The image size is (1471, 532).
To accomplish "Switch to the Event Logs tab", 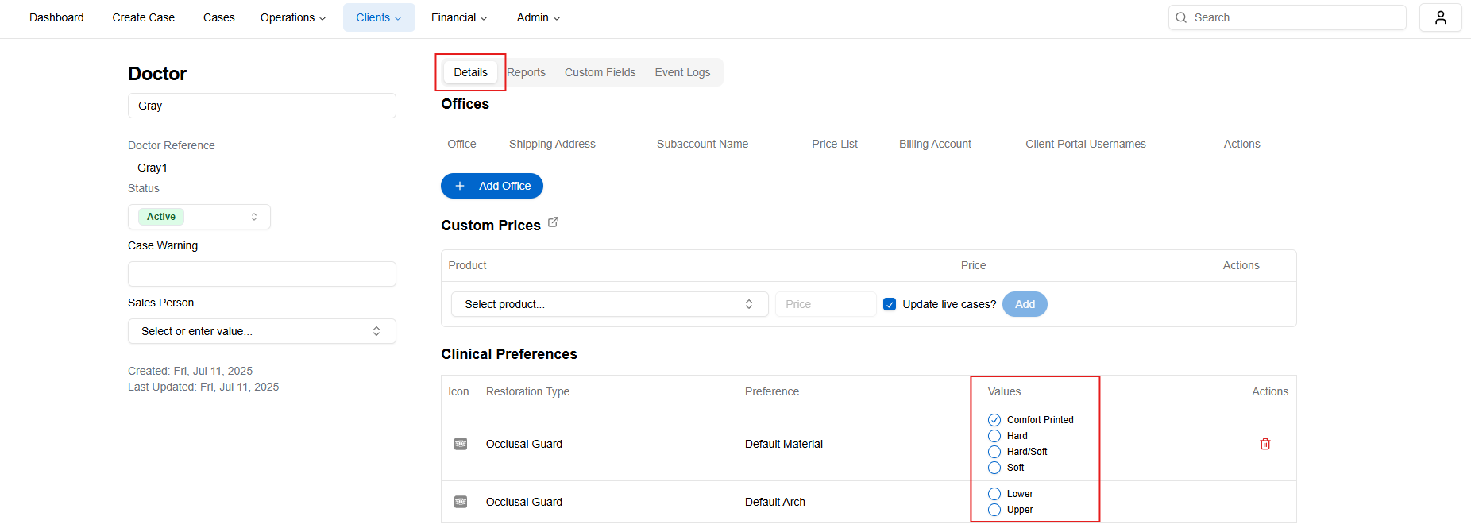I will (681, 72).
